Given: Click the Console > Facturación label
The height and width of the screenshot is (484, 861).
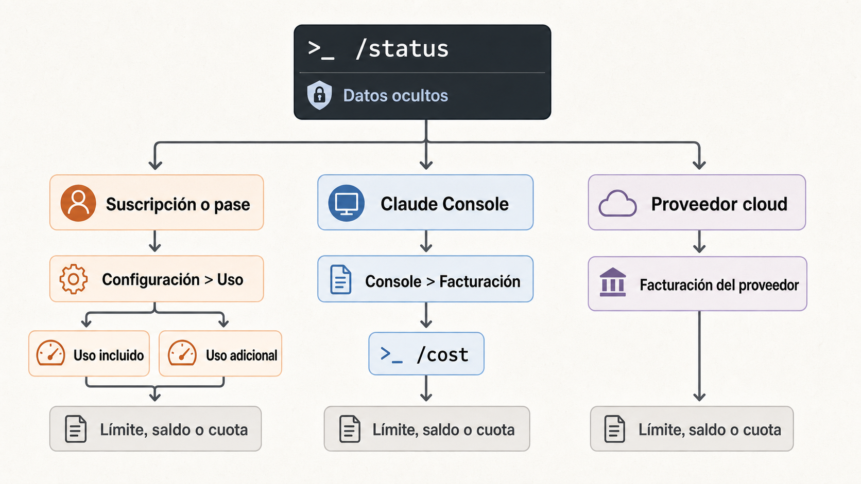Looking at the screenshot, I should coord(443,281).
